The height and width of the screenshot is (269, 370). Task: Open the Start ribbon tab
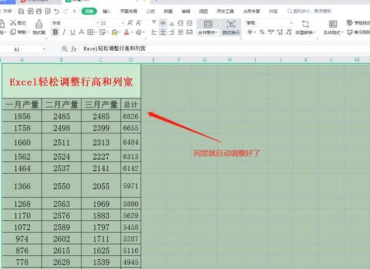tap(89, 11)
